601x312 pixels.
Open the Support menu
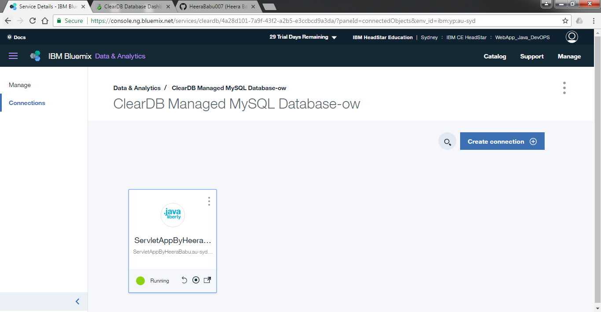532,56
